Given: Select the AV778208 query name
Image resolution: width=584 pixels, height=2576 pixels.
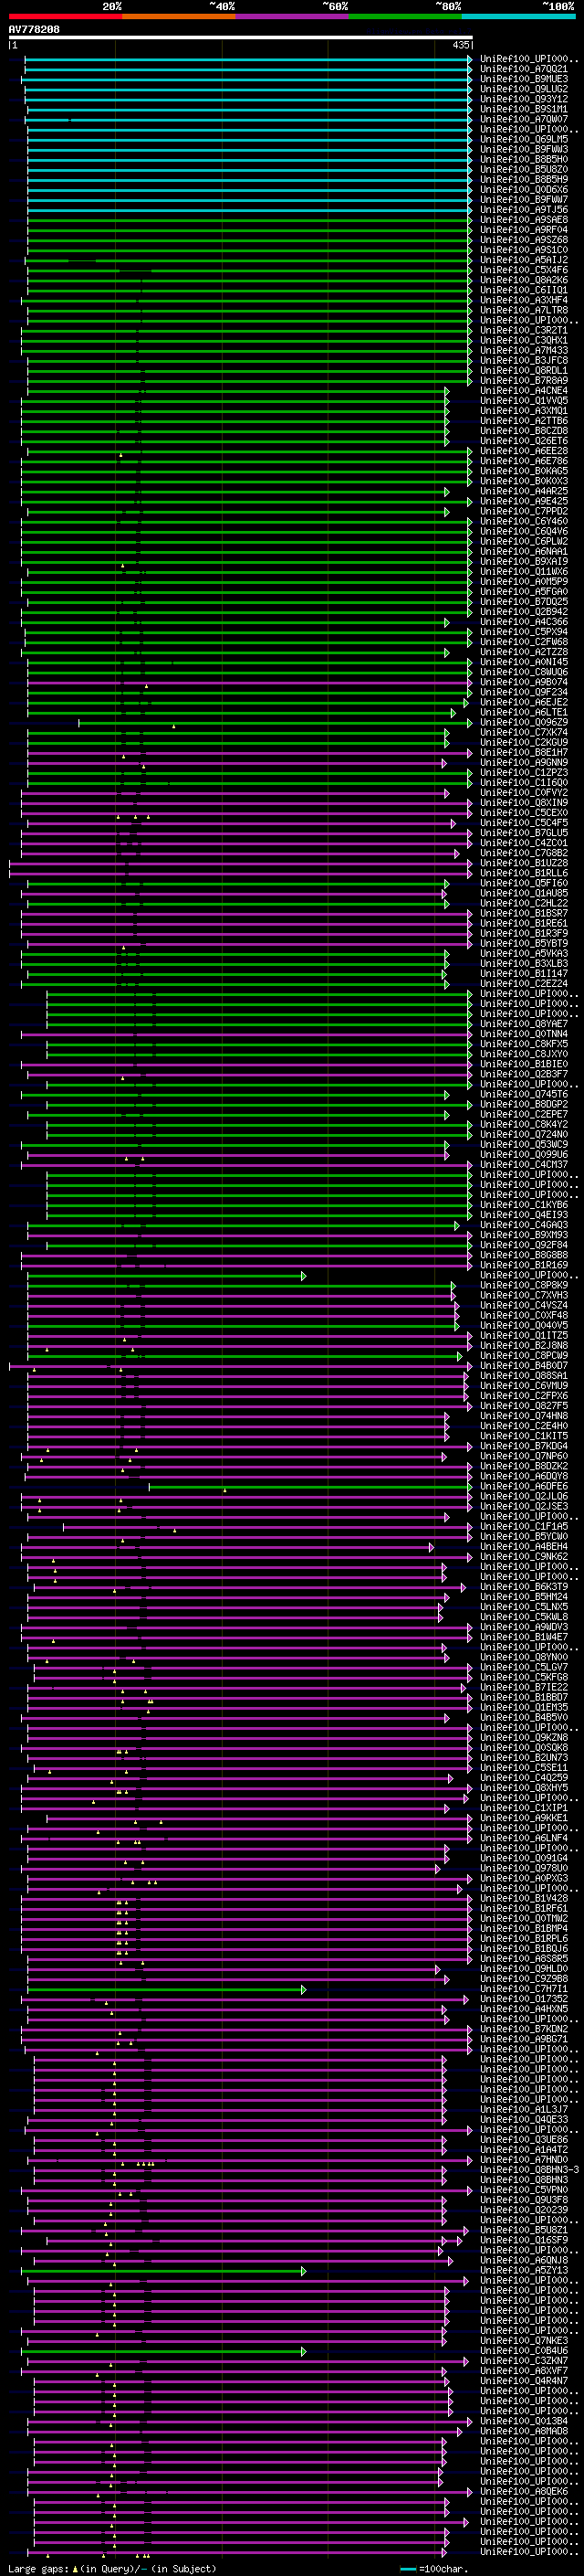Looking at the screenshot, I should (x=34, y=30).
